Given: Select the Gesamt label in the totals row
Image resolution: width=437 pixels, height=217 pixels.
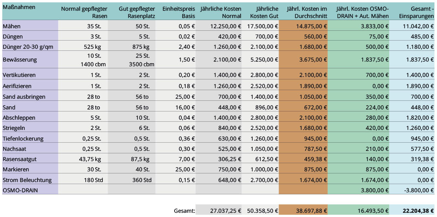Looking at the screenshot, I should pyautogui.click(x=184, y=210).
